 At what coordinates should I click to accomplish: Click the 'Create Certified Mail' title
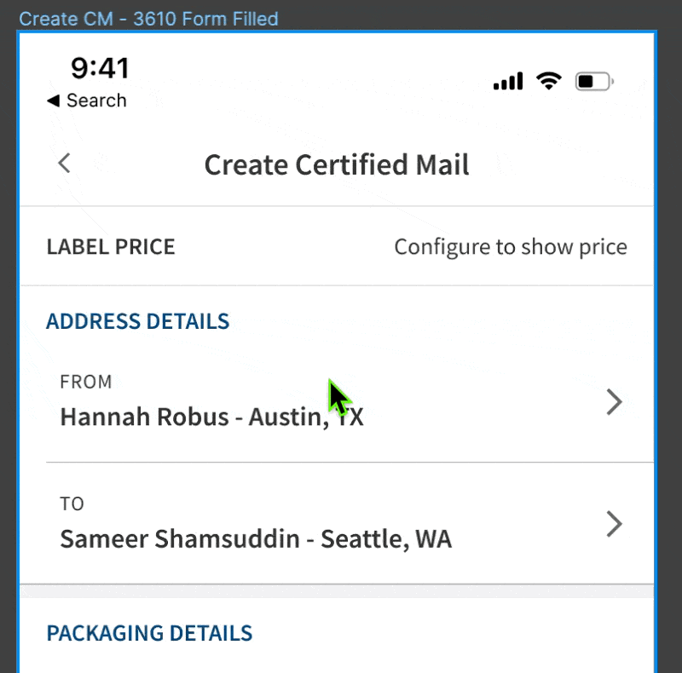337,164
